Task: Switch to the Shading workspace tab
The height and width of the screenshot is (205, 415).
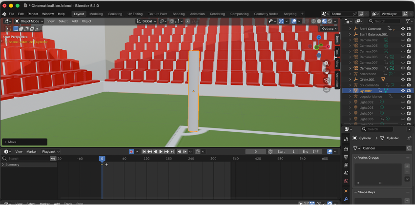Action: pyautogui.click(x=179, y=14)
